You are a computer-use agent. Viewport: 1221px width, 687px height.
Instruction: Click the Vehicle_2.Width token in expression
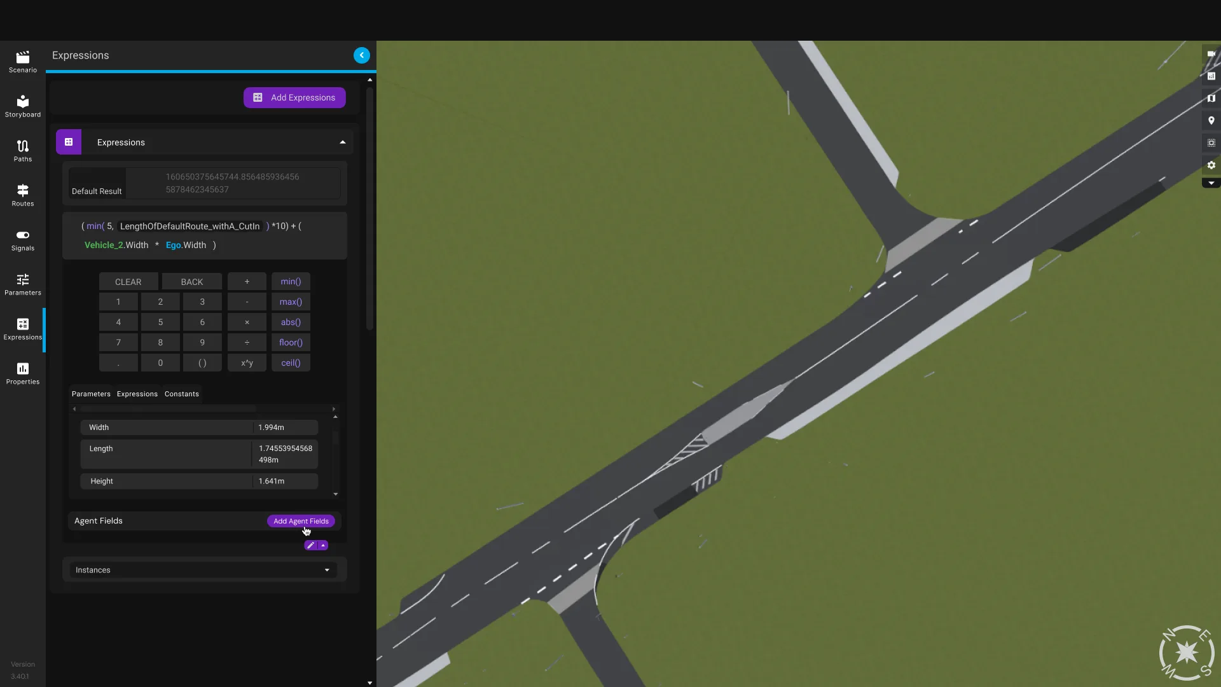coord(116,245)
